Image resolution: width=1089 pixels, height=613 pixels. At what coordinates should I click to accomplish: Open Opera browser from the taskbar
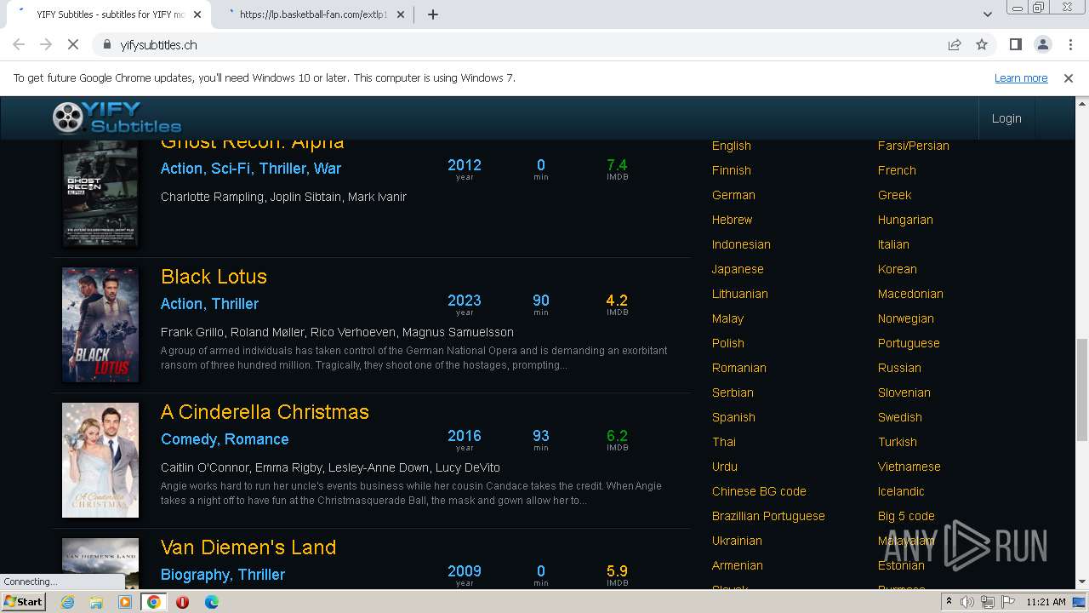182,602
